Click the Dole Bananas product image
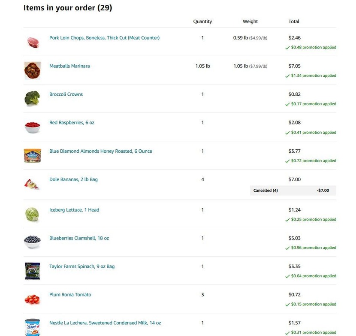 point(32,184)
